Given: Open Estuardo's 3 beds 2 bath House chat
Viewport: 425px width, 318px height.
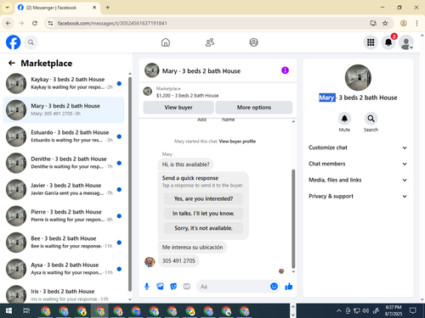Looking at the screenshot, I should click(64, 137).
